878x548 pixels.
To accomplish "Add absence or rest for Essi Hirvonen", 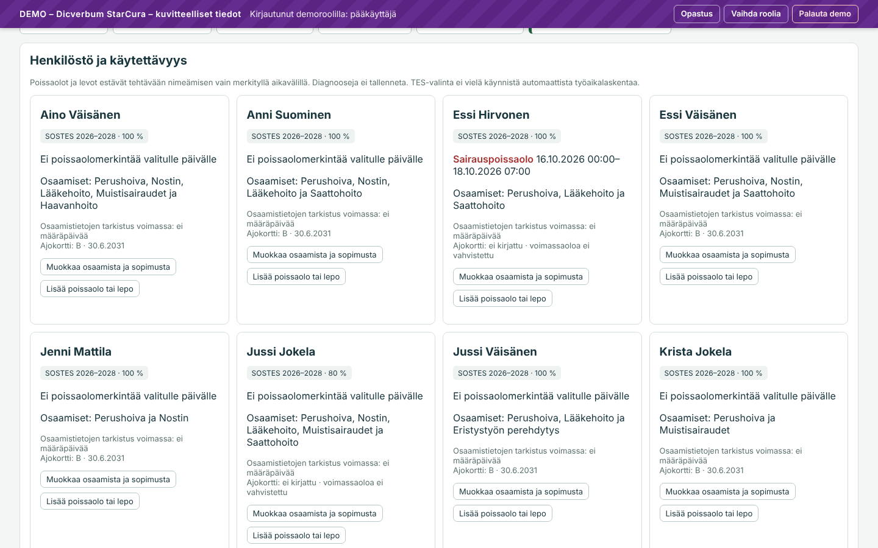I will 502,298.
